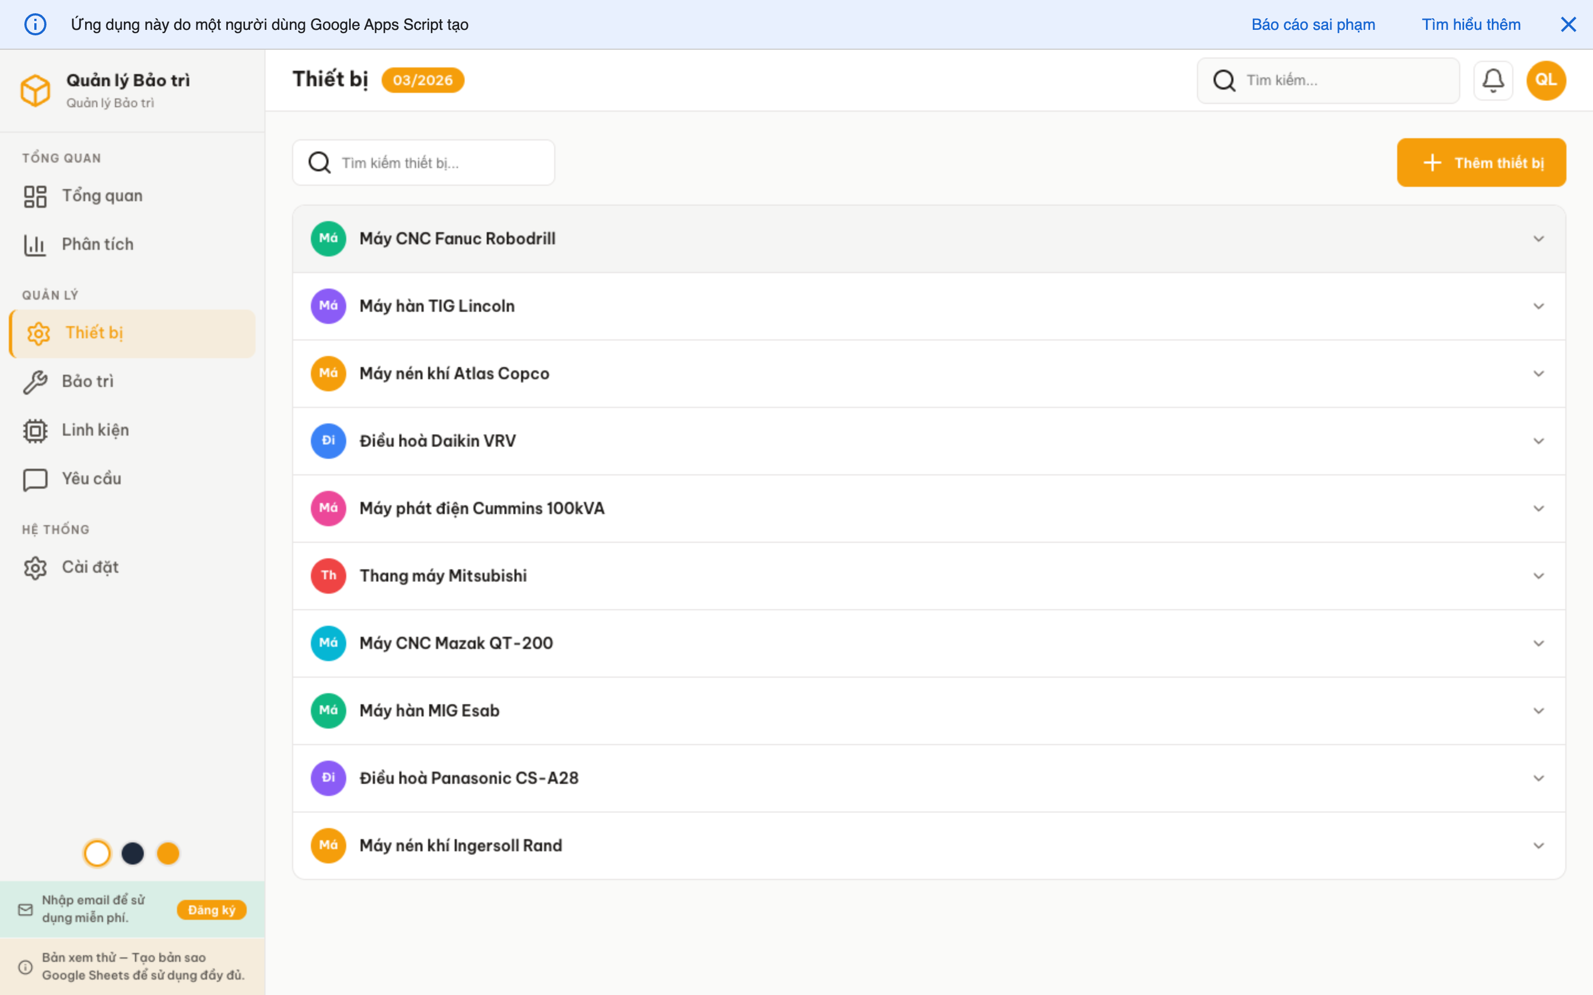The image size is (1593, 995).
Task: Select the dark theme color dot
Action: (132, 853)
